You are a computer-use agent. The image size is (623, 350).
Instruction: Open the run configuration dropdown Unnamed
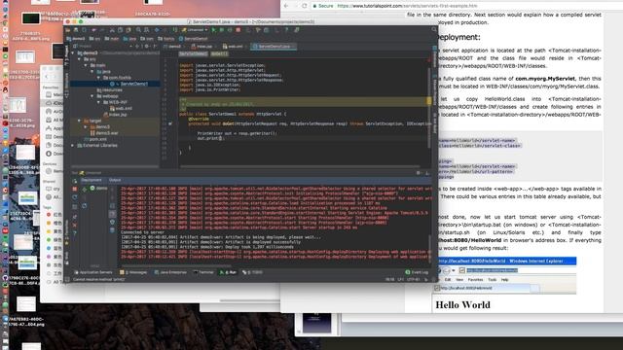coord(195,30)
